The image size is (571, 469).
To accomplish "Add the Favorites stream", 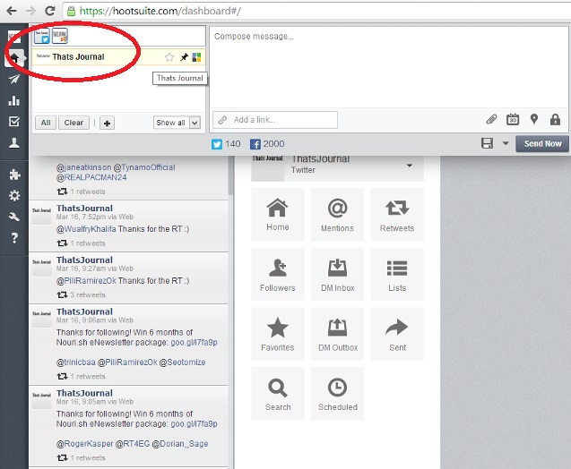I will (278, 334).
